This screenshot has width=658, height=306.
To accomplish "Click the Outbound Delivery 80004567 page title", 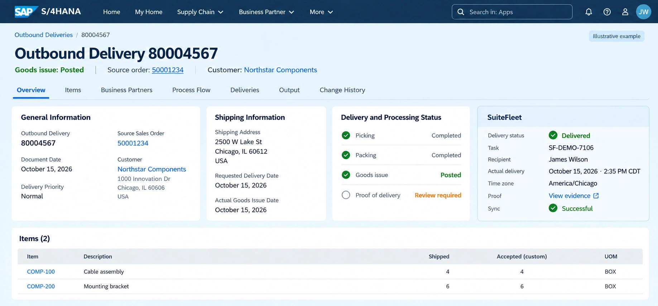I will [x=116, y=54].
